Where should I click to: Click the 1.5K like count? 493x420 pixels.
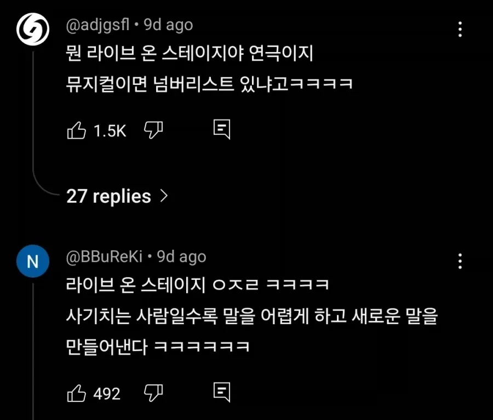[110, 131]
